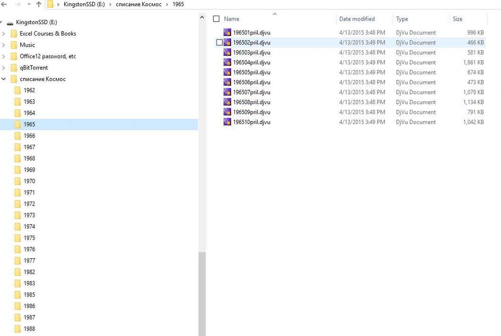Open recent locations dropdown arrow

tap(29, 5)
